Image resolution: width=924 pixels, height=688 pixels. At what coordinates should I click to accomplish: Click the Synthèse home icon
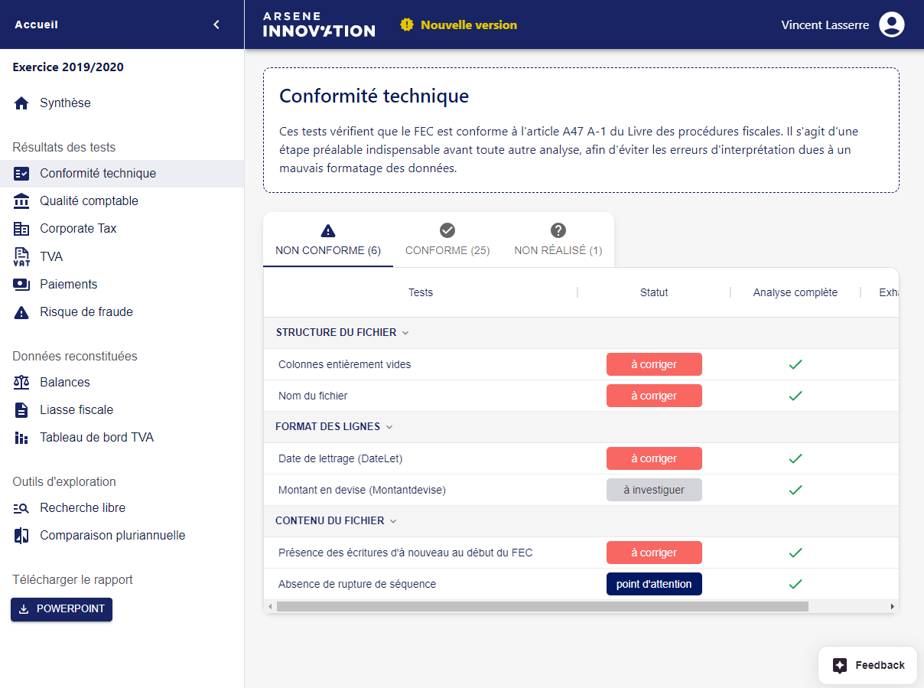[x=21, y=103]
